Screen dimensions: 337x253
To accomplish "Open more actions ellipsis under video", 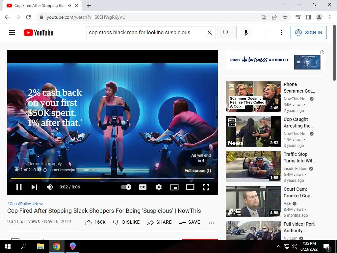I will click(x=211, y=223).
